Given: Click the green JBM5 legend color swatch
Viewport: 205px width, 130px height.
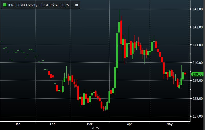Looking at the screenshot, I should tap(5, 5).
